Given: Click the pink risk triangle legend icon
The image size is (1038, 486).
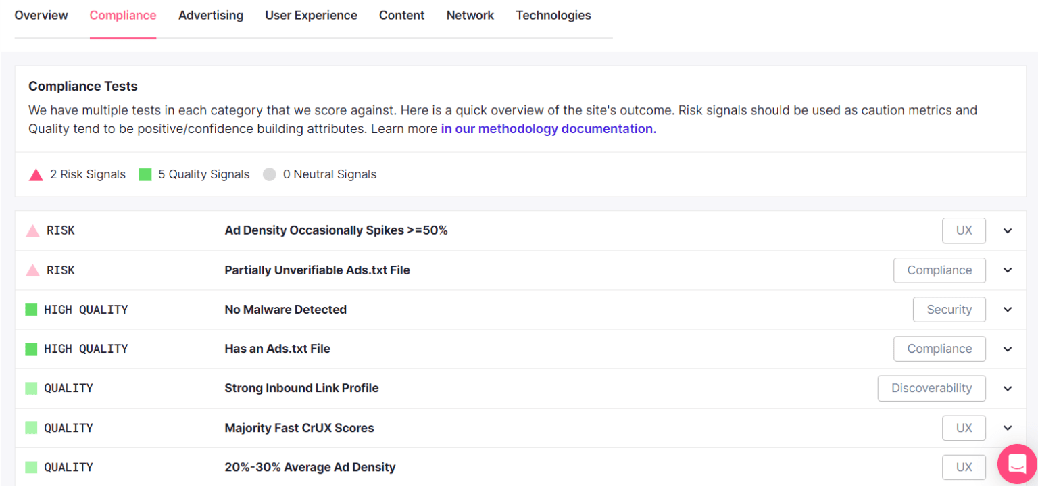Looking at the screenshot, I should (x=35, y=174).
